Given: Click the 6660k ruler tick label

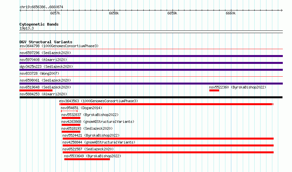Looking at the screenshot, I should 231,13.
